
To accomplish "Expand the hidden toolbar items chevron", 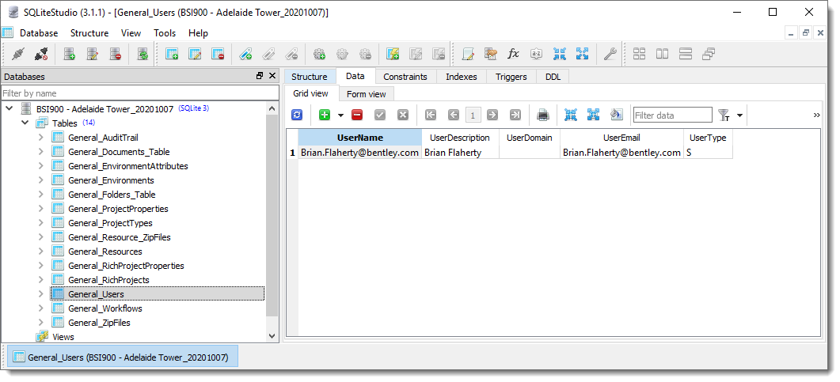I will tap(816, 115).
